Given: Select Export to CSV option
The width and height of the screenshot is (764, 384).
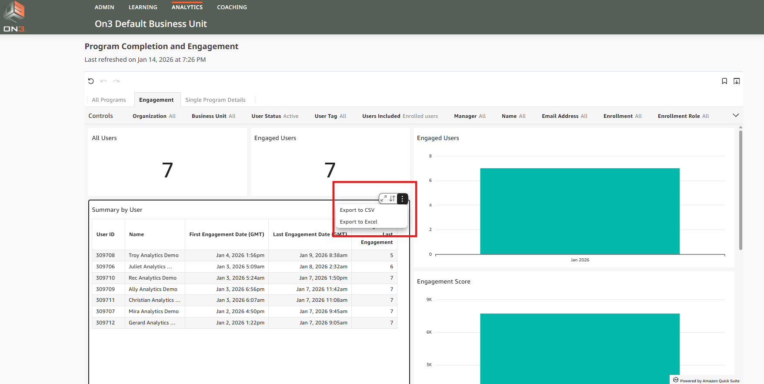Looking at the screenshot, I should coord(357,210).
